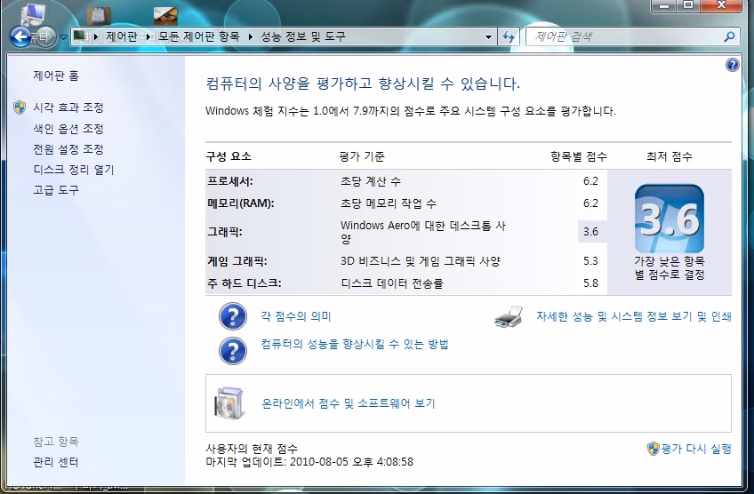Click the refresh button beside address bar

pos(509,36)
